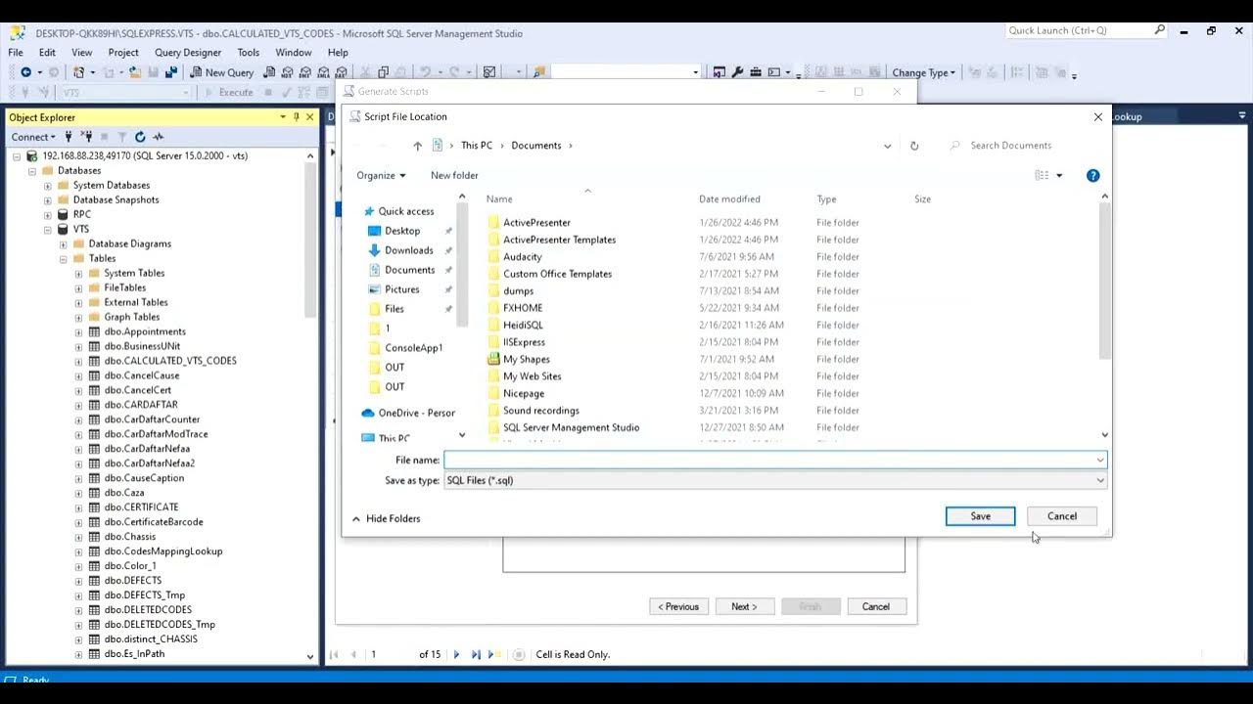Select the HeidiSQL folder
The width and height of the screenshot is (1253, 704).
point(523,325)
